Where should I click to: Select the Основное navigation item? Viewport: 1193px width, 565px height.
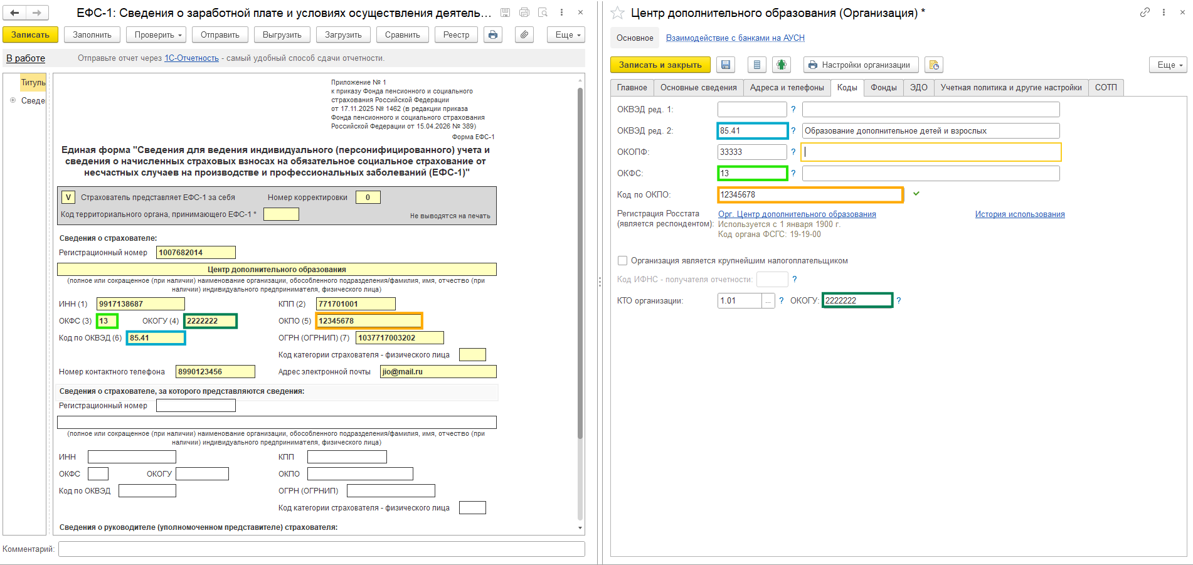pyautogui.click(x=635, y=38)
